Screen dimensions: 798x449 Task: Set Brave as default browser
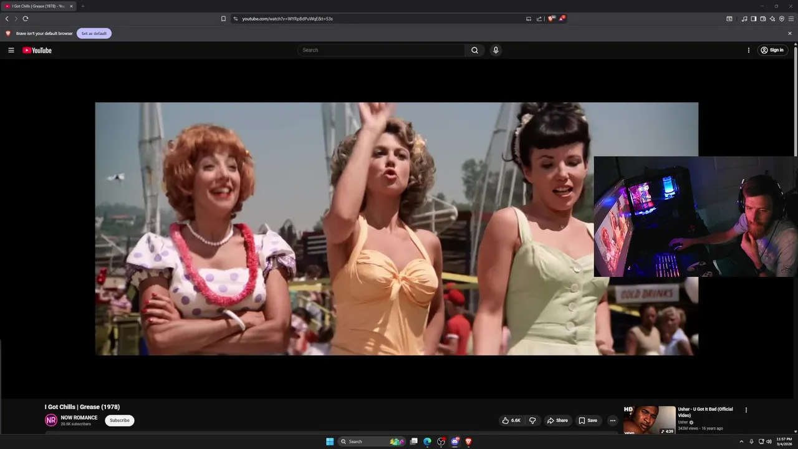94,33
